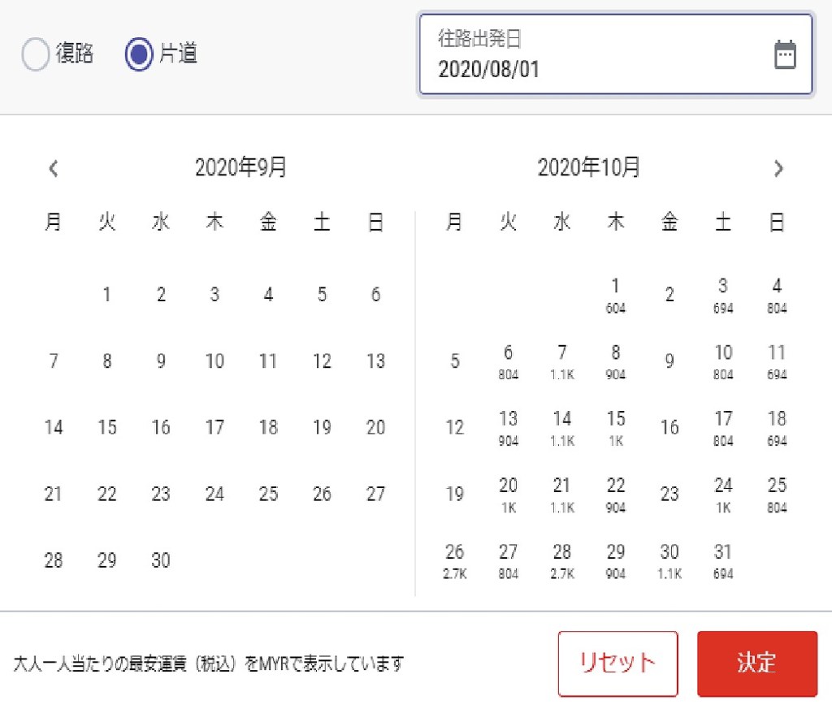Screen dimensions: 832x713
Task: Select the 片道 one-way radio button
Action: pyautogui.click(x=139, y=55)
